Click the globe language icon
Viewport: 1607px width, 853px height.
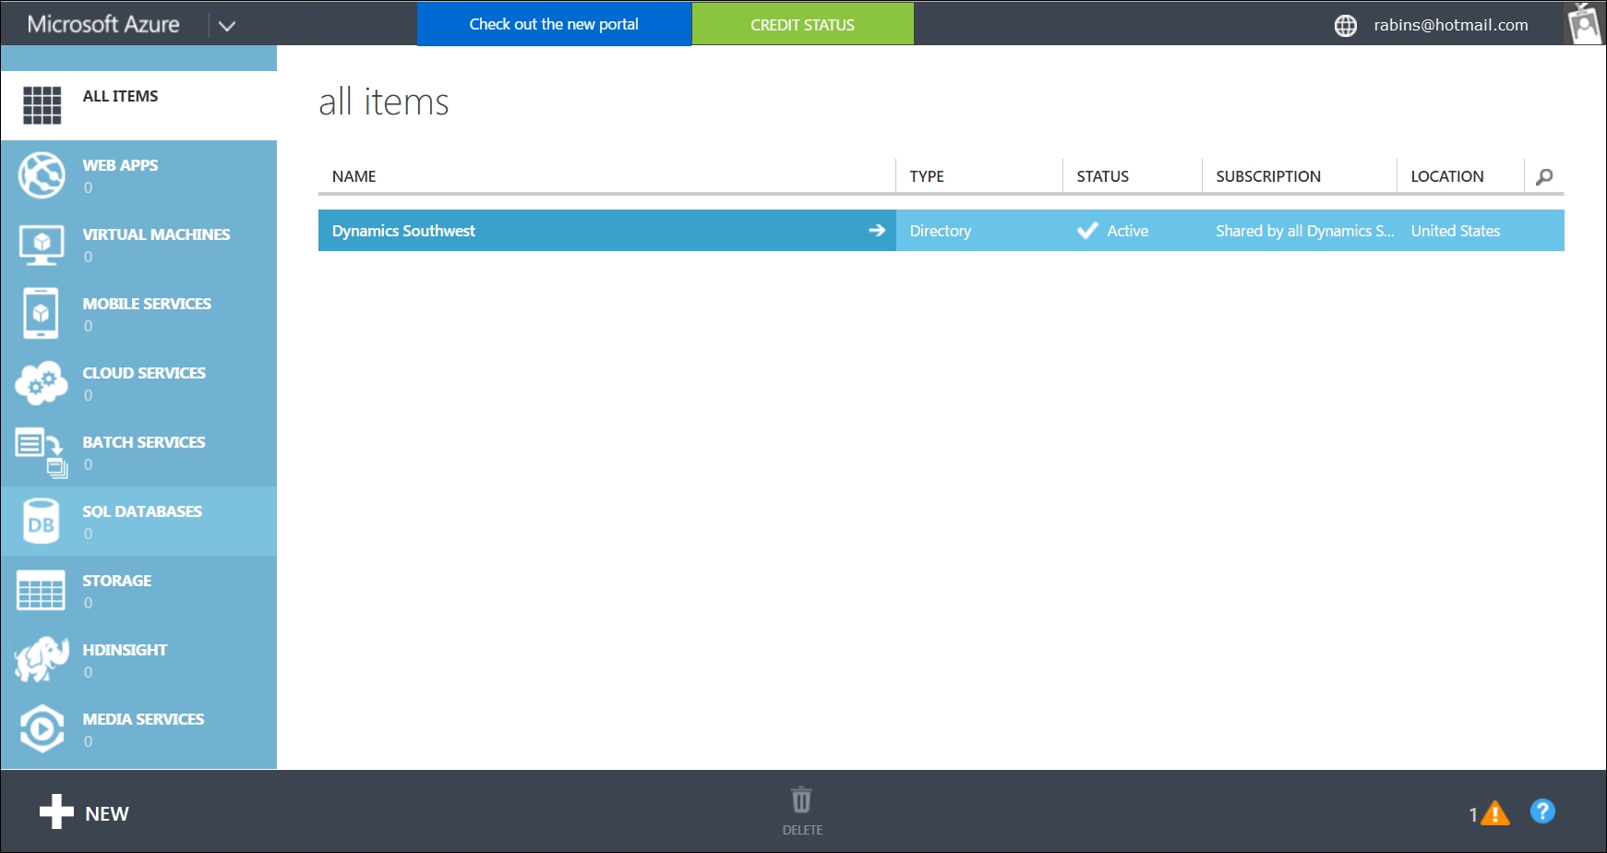pos(1346,26)
